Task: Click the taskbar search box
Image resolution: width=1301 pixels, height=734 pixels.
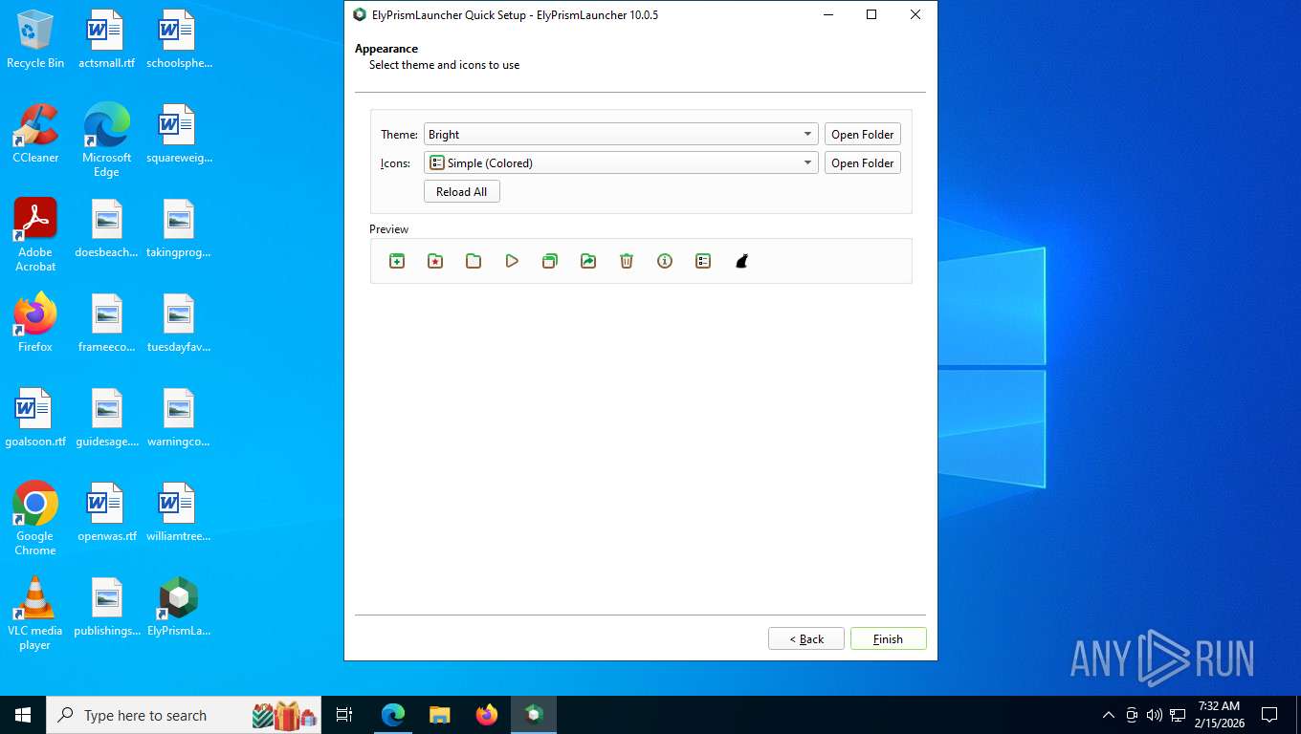Action: pos(184,715)
